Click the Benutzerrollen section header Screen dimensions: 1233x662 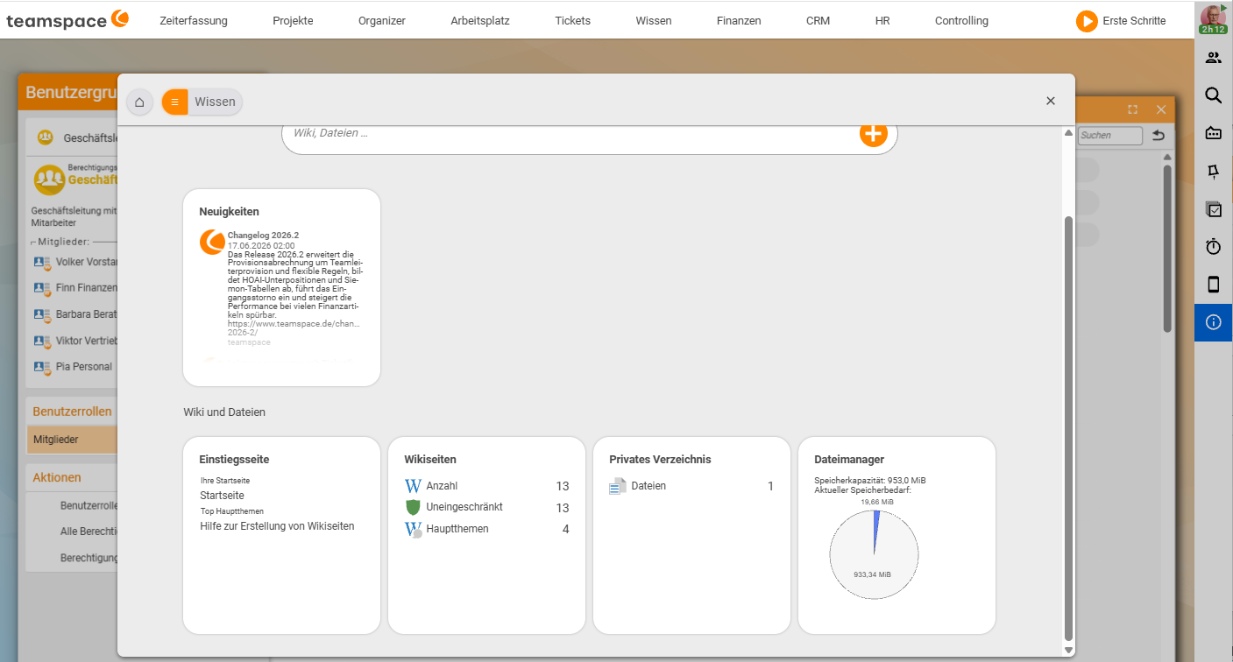72,412
